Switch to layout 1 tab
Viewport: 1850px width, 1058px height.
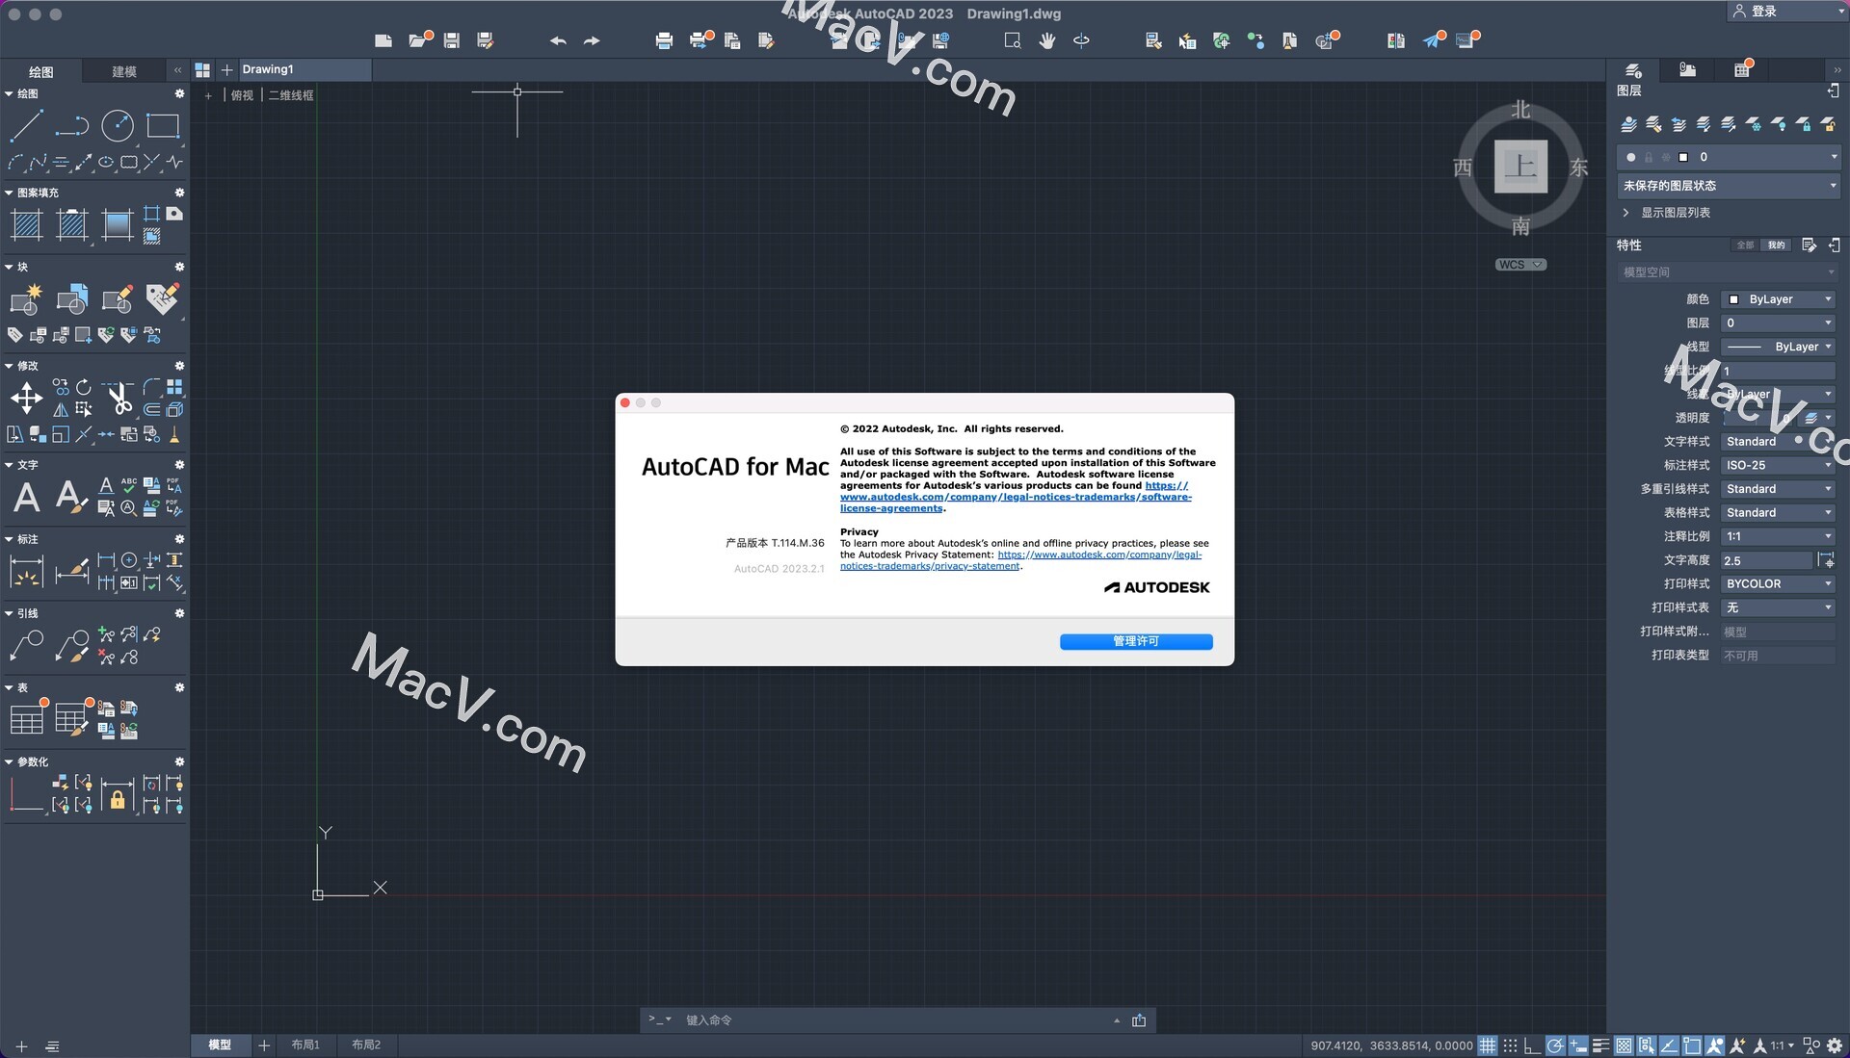click(305, 1045)
